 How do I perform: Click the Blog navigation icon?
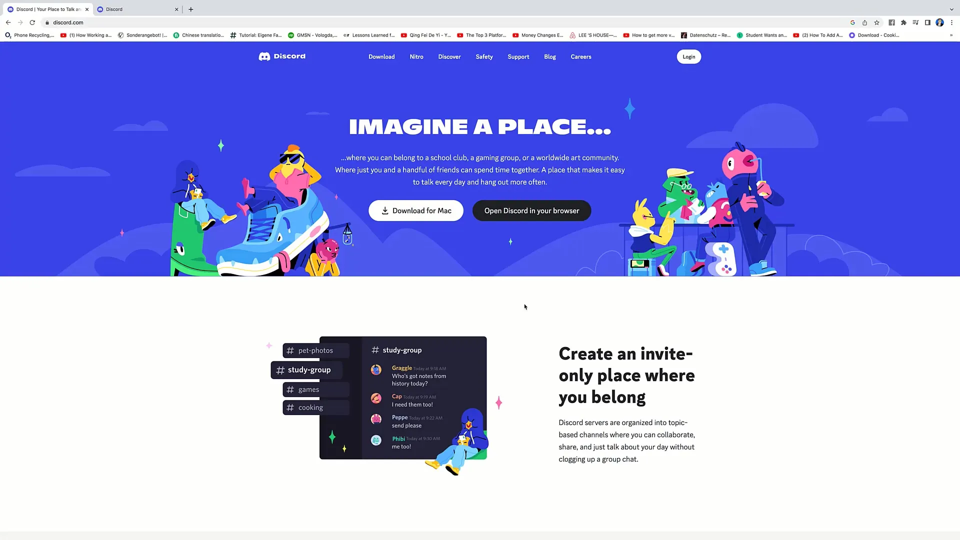click(550, 56)
